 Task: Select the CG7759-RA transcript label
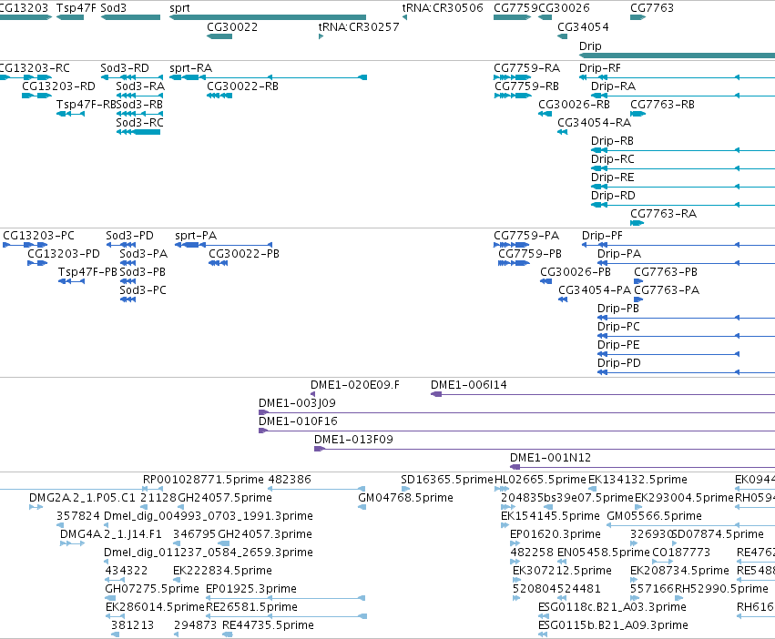(x=527, y=67)
